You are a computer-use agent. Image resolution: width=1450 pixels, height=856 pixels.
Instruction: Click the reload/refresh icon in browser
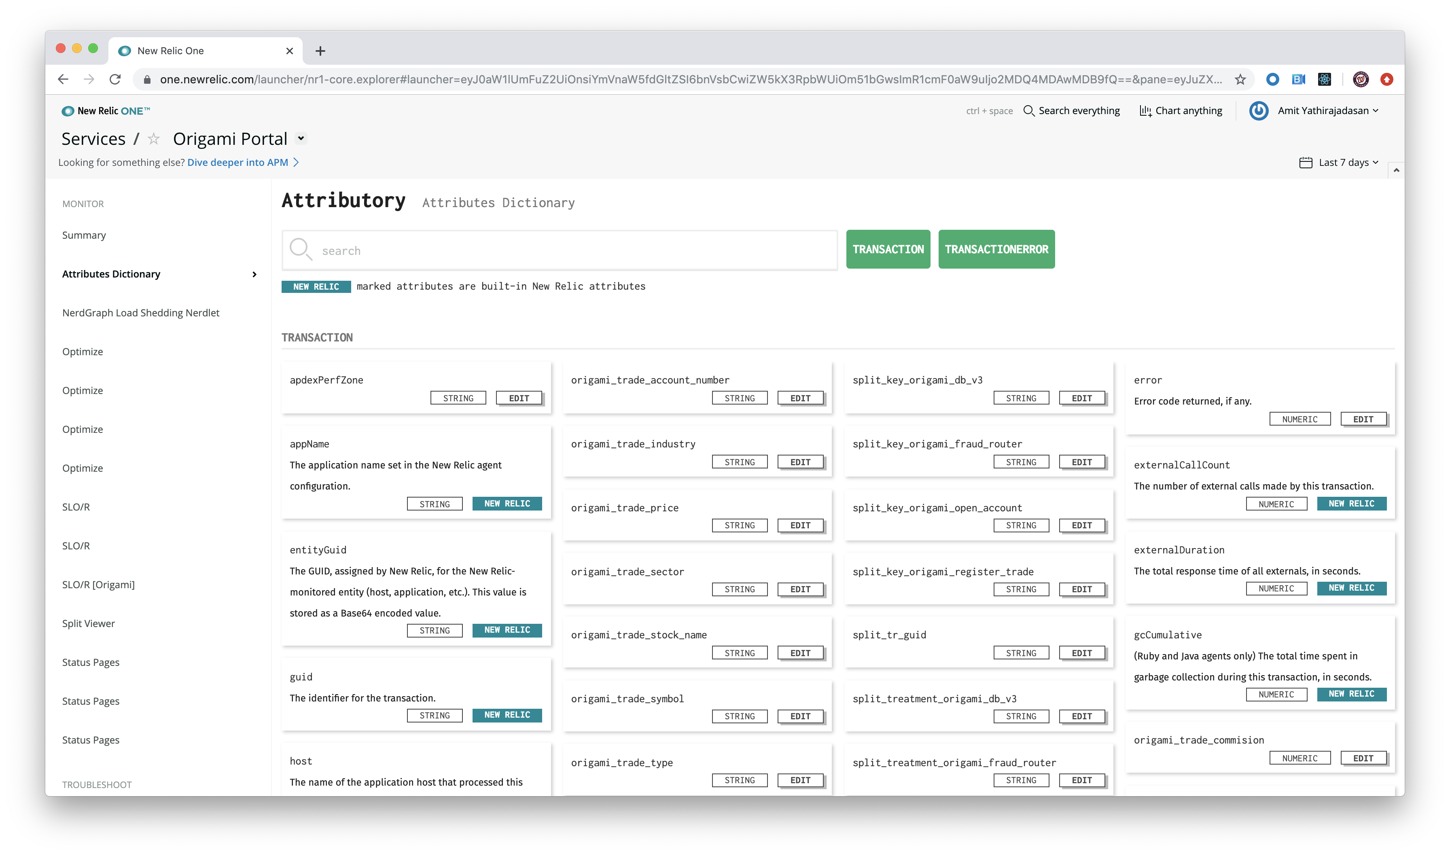115,78
